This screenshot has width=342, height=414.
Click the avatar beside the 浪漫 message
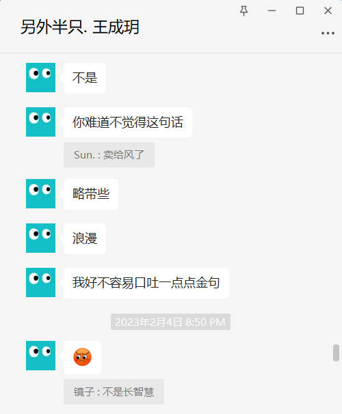[x=41, y=238]
